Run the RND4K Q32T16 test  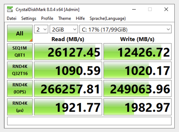20,70
